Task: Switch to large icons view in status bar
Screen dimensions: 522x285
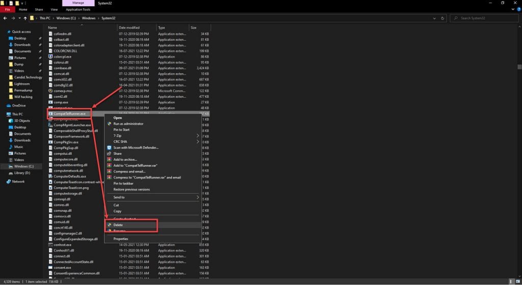Action: [518, 281]
